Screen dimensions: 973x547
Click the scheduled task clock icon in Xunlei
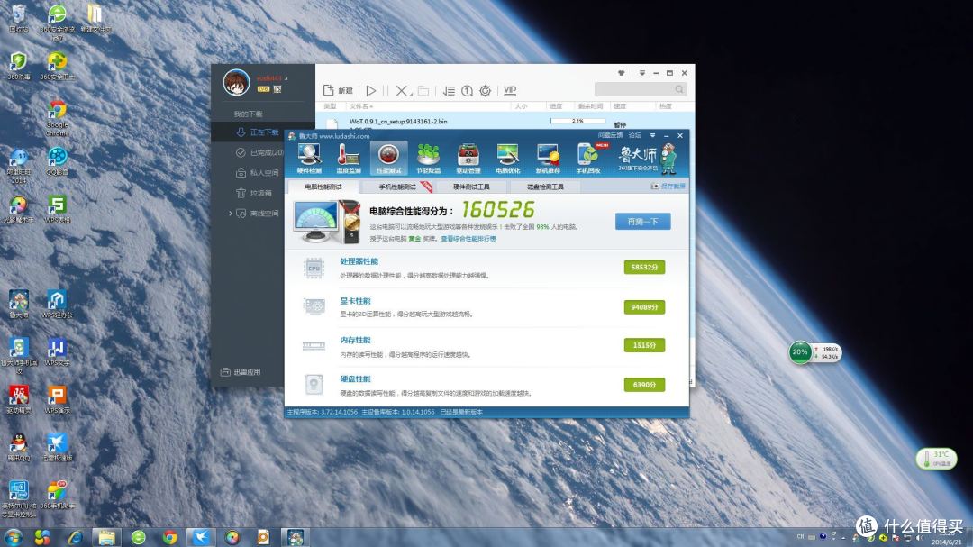468,91
